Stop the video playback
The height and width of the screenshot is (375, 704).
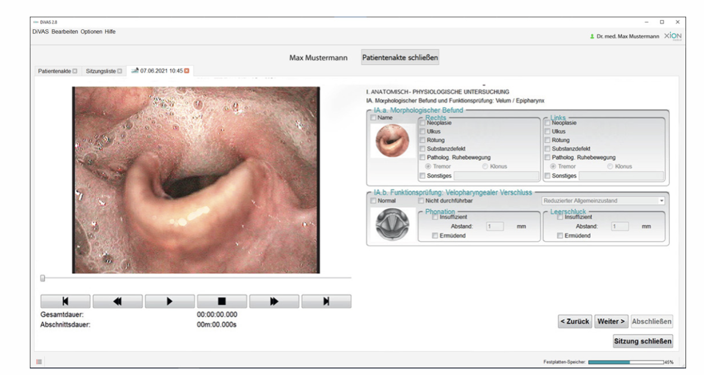222,302
